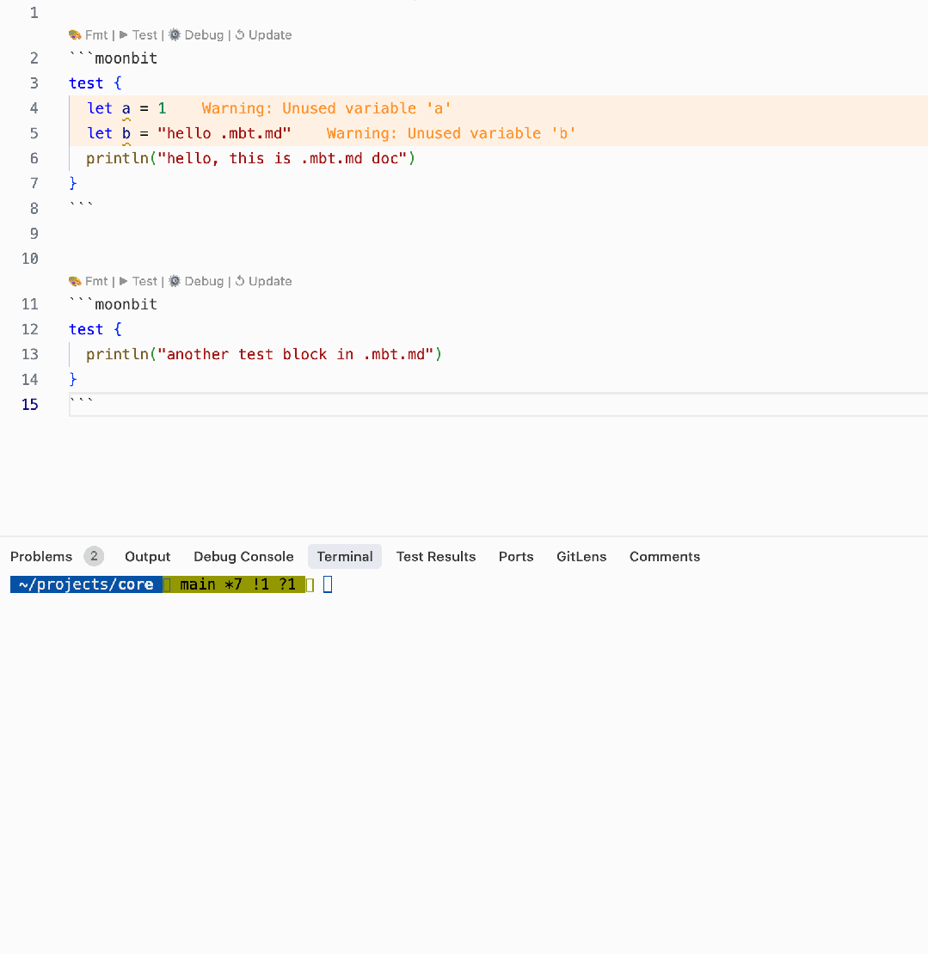Click the closing code fence on line 15
The image size is (928, 954).
(x=82, y=401)
